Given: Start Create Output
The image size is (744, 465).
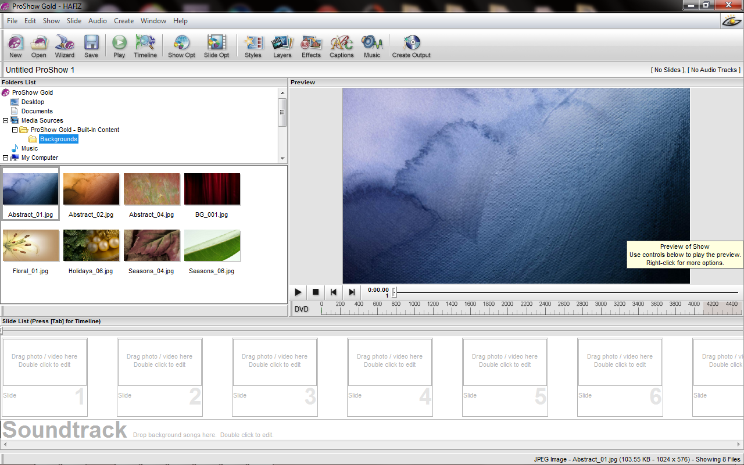Looking at the screenshot, I should point(411,46).
